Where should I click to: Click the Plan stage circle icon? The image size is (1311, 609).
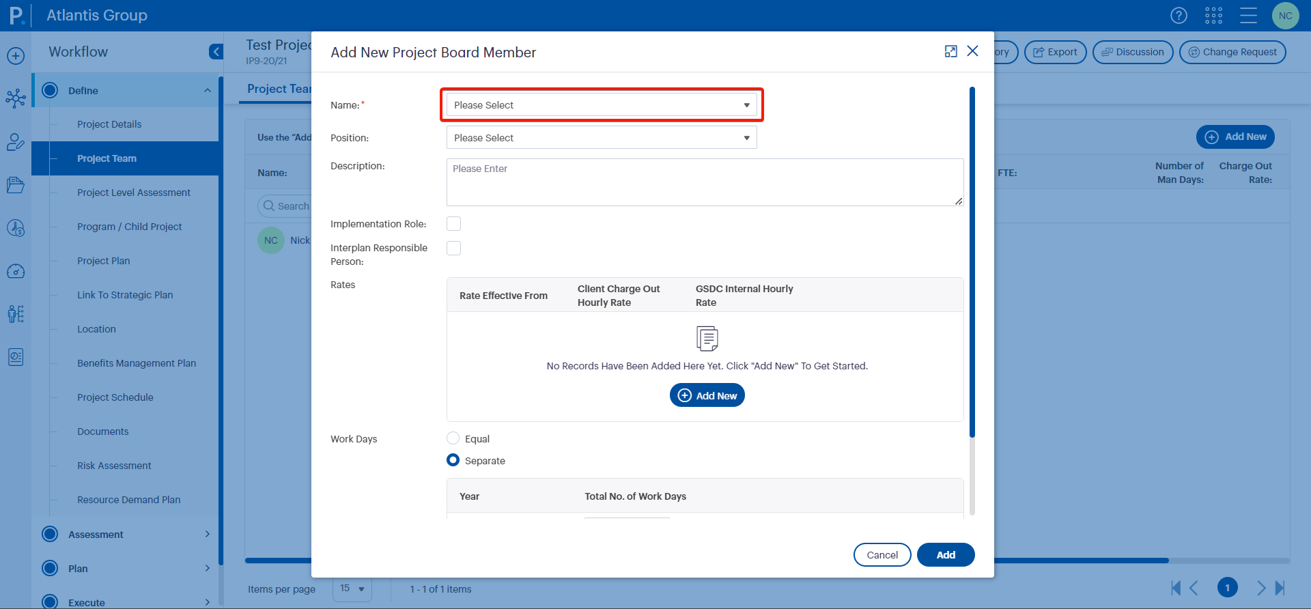tap(50, 568)
